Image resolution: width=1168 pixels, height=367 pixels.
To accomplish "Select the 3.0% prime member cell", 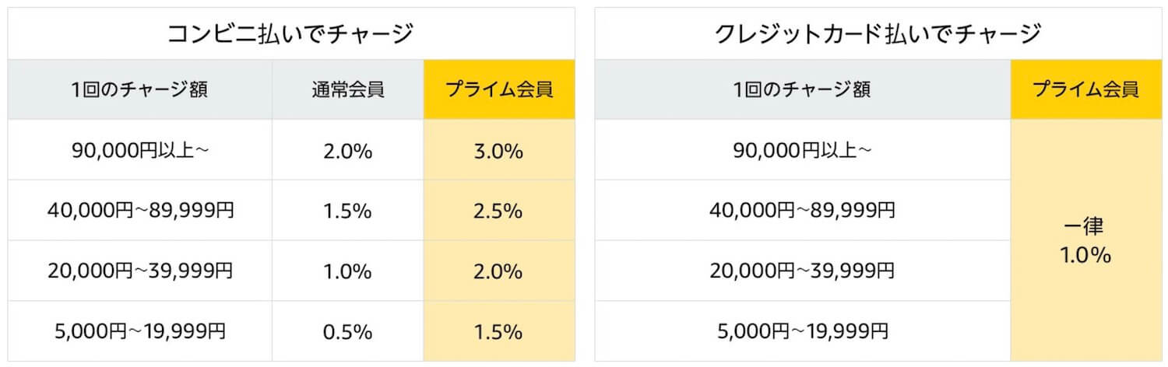I will (500, 150).
